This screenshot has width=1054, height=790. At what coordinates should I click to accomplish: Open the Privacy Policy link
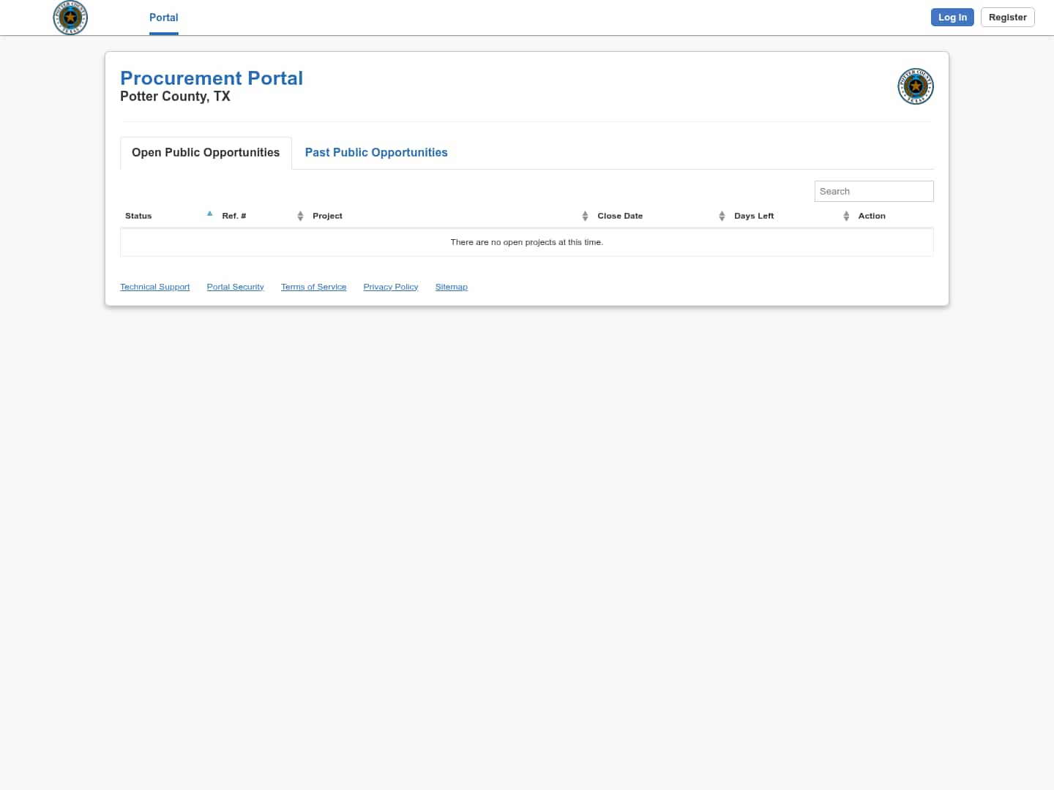[x=391, y=287]
